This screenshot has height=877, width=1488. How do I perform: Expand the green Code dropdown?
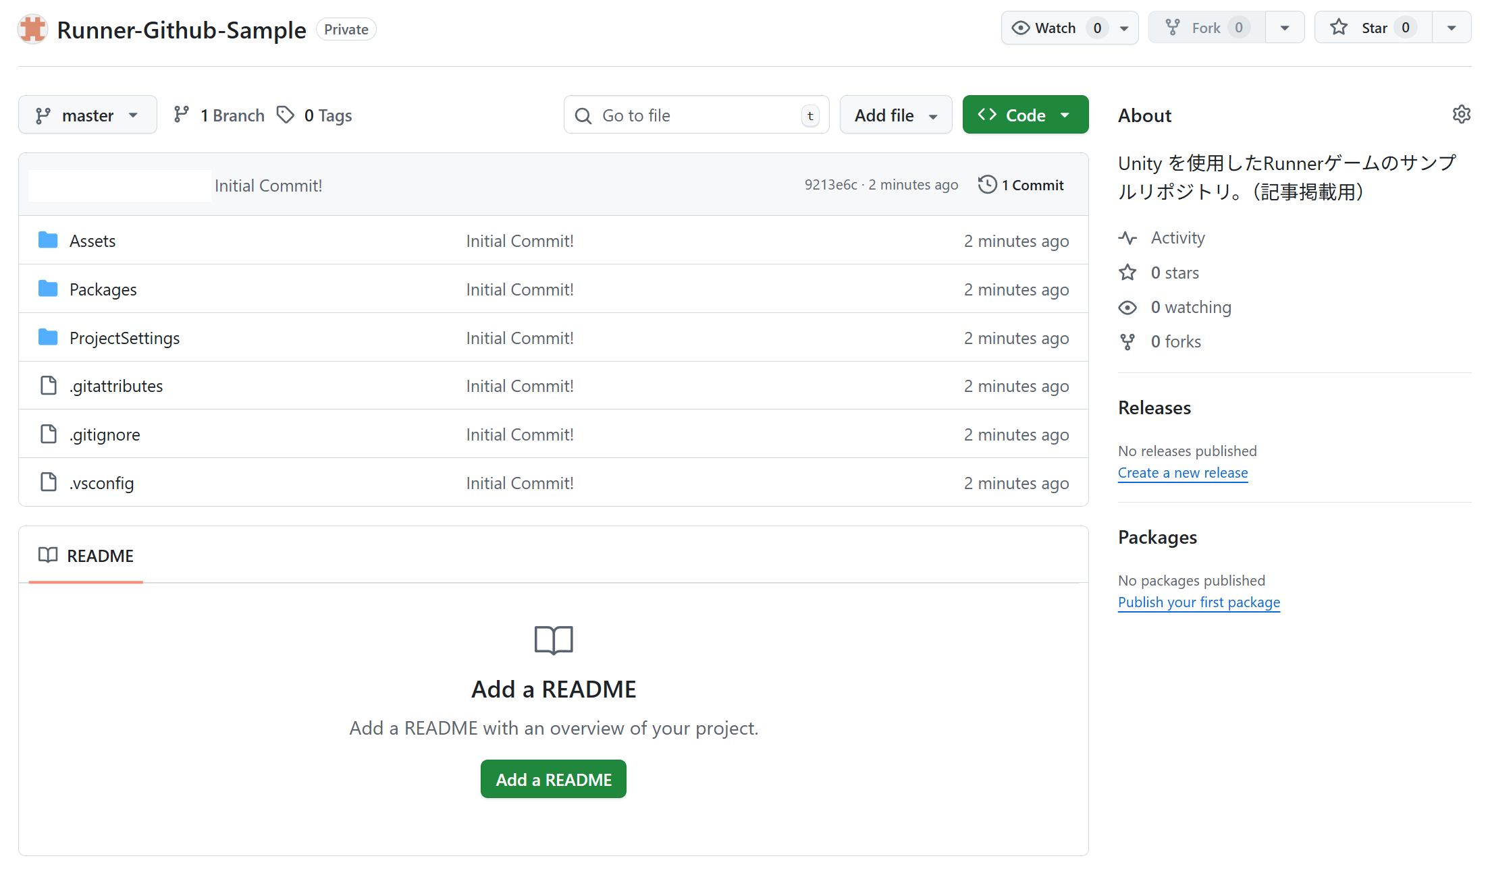pyautogui.click(x=1025, y=115)
